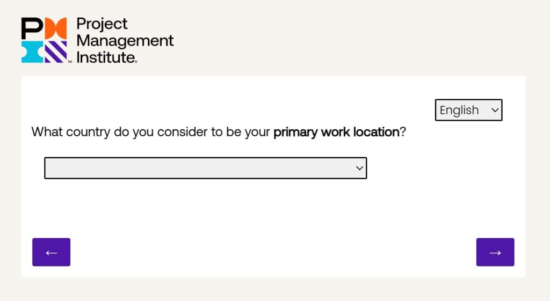Expand the country list using its chevron
The width and height of the screenshot is (550, 301).
click(x=359, y=168)
